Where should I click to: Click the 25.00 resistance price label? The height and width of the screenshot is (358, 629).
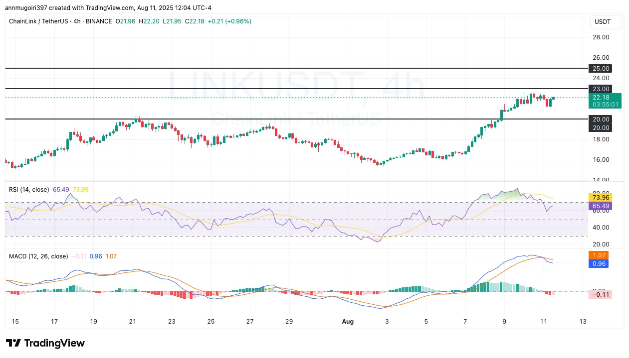[x=601, y=69]
